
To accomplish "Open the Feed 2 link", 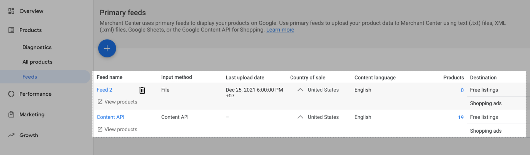I will pos(104,90).
